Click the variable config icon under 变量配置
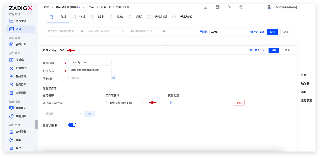 point(172,102)
